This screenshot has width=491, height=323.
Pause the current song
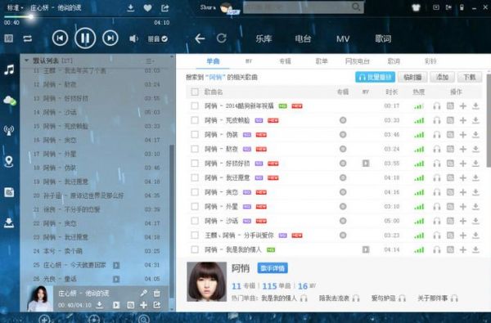[85, 38]
